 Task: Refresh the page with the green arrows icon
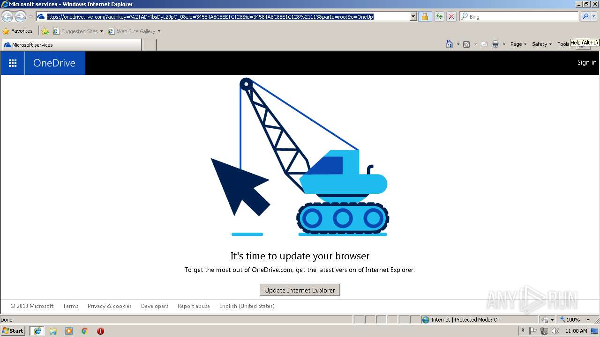[x=439, y=16]
